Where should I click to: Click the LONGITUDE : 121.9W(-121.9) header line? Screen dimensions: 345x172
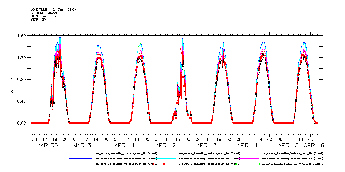[x=54, y=10]
